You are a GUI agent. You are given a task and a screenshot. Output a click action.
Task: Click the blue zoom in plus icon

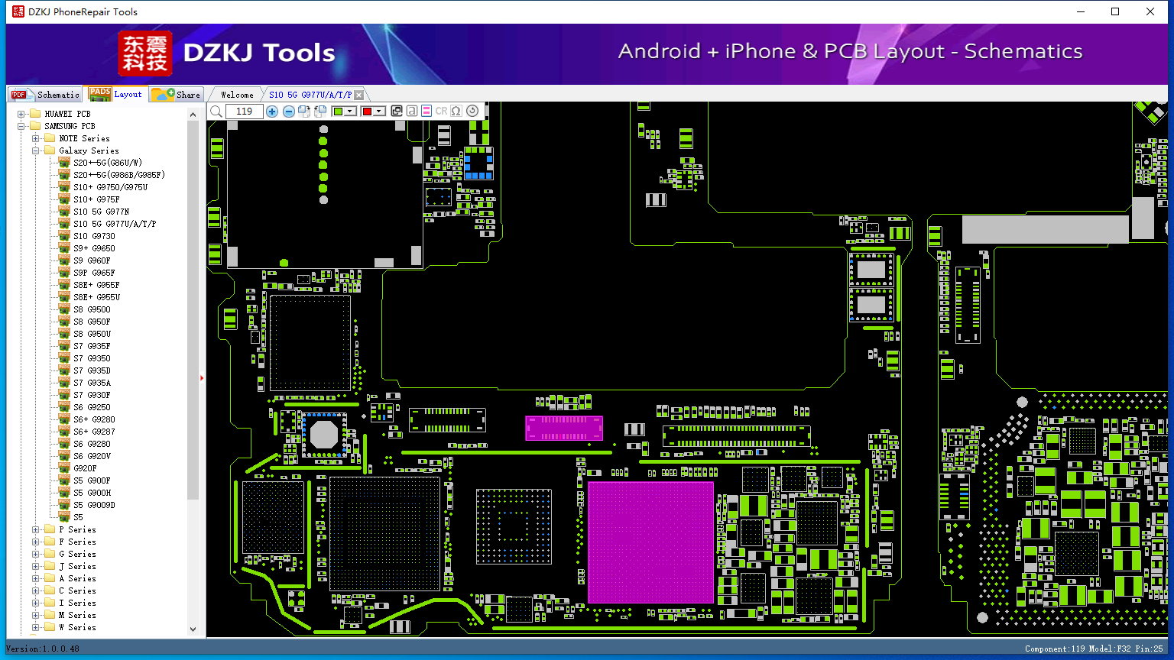pos(272,112)
